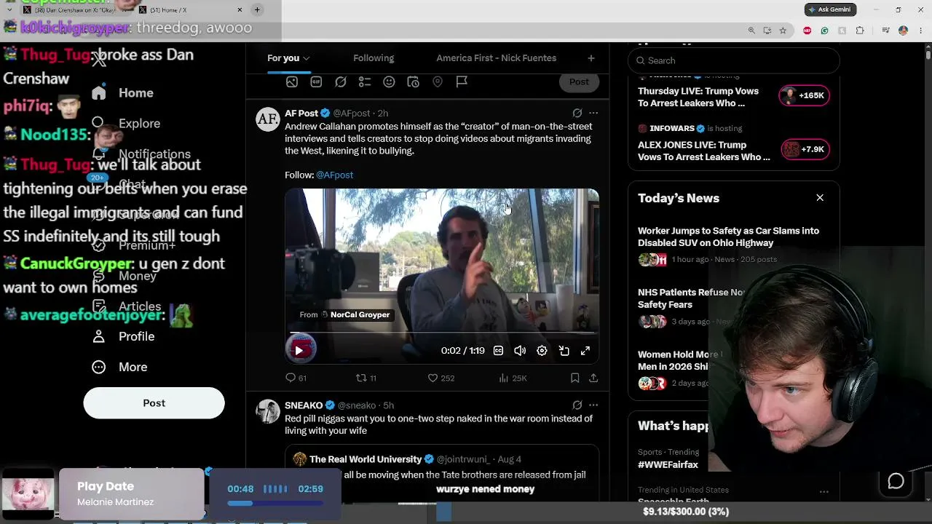The image size is (932, 524).
Task: Open the Worker Jumps to Safety news story
Action: (728, 237)
